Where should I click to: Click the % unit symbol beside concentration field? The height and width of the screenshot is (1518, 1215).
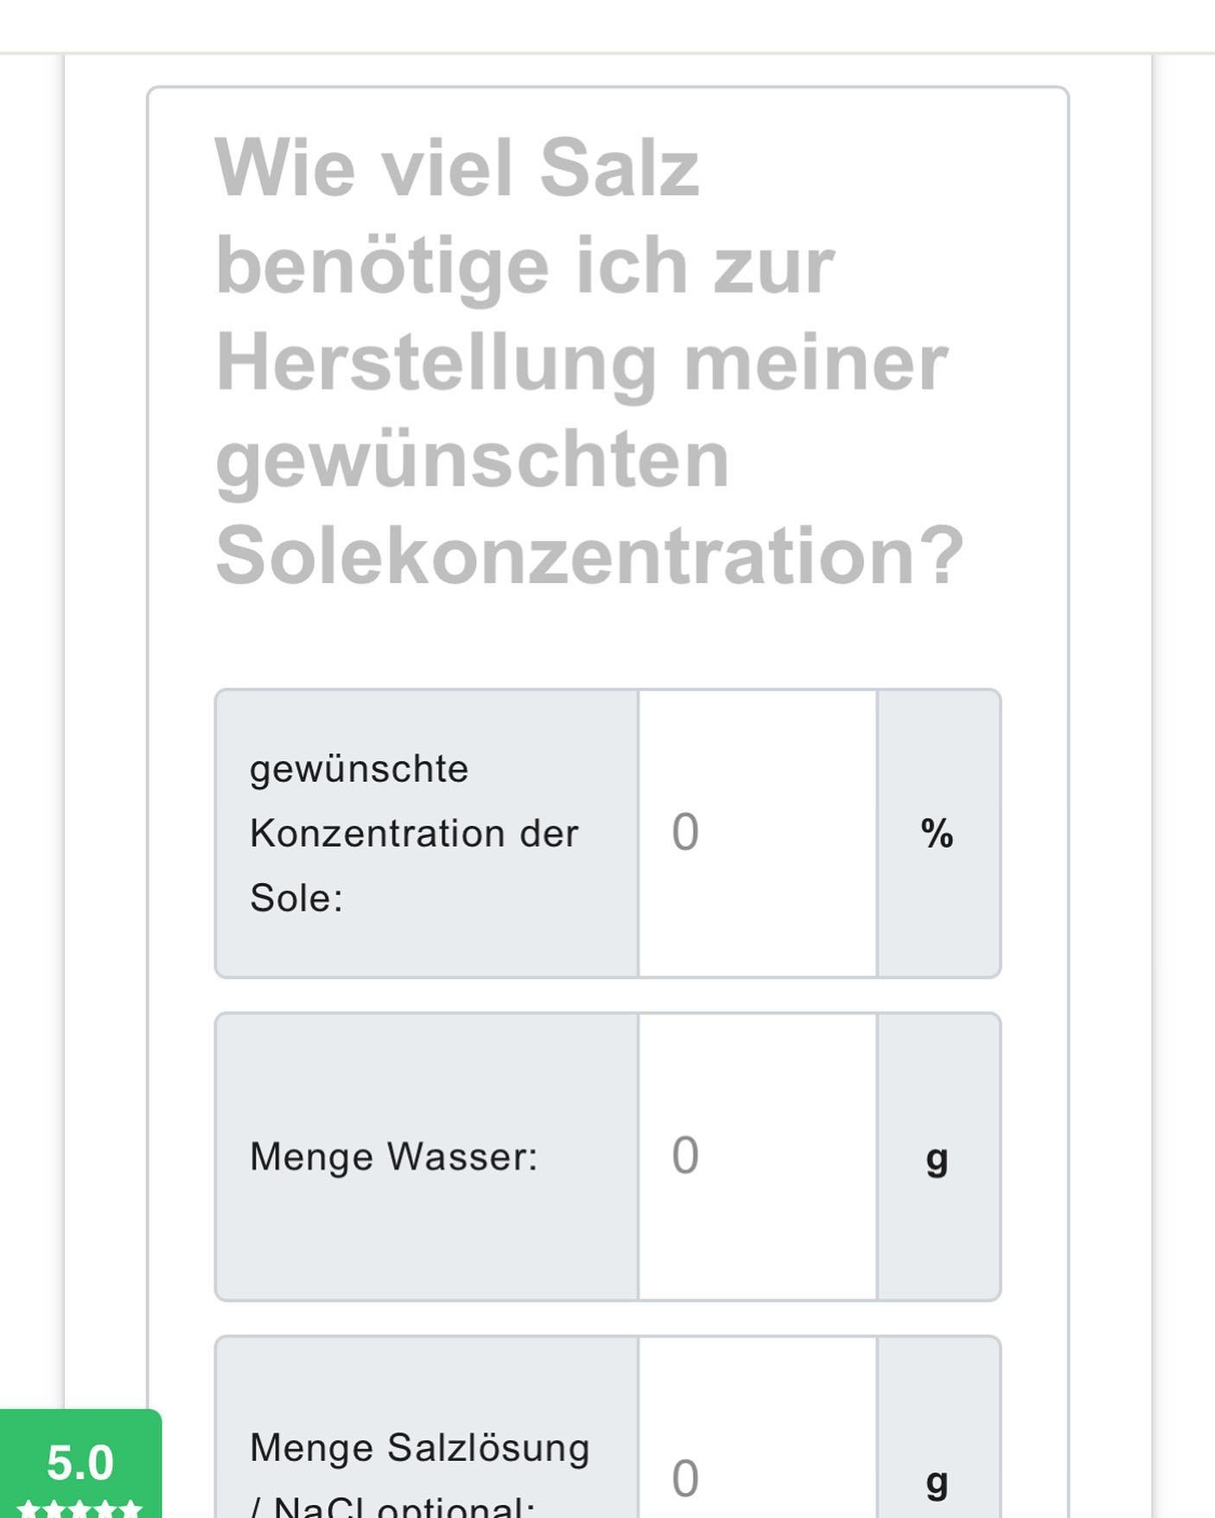(x=938, y=834)
